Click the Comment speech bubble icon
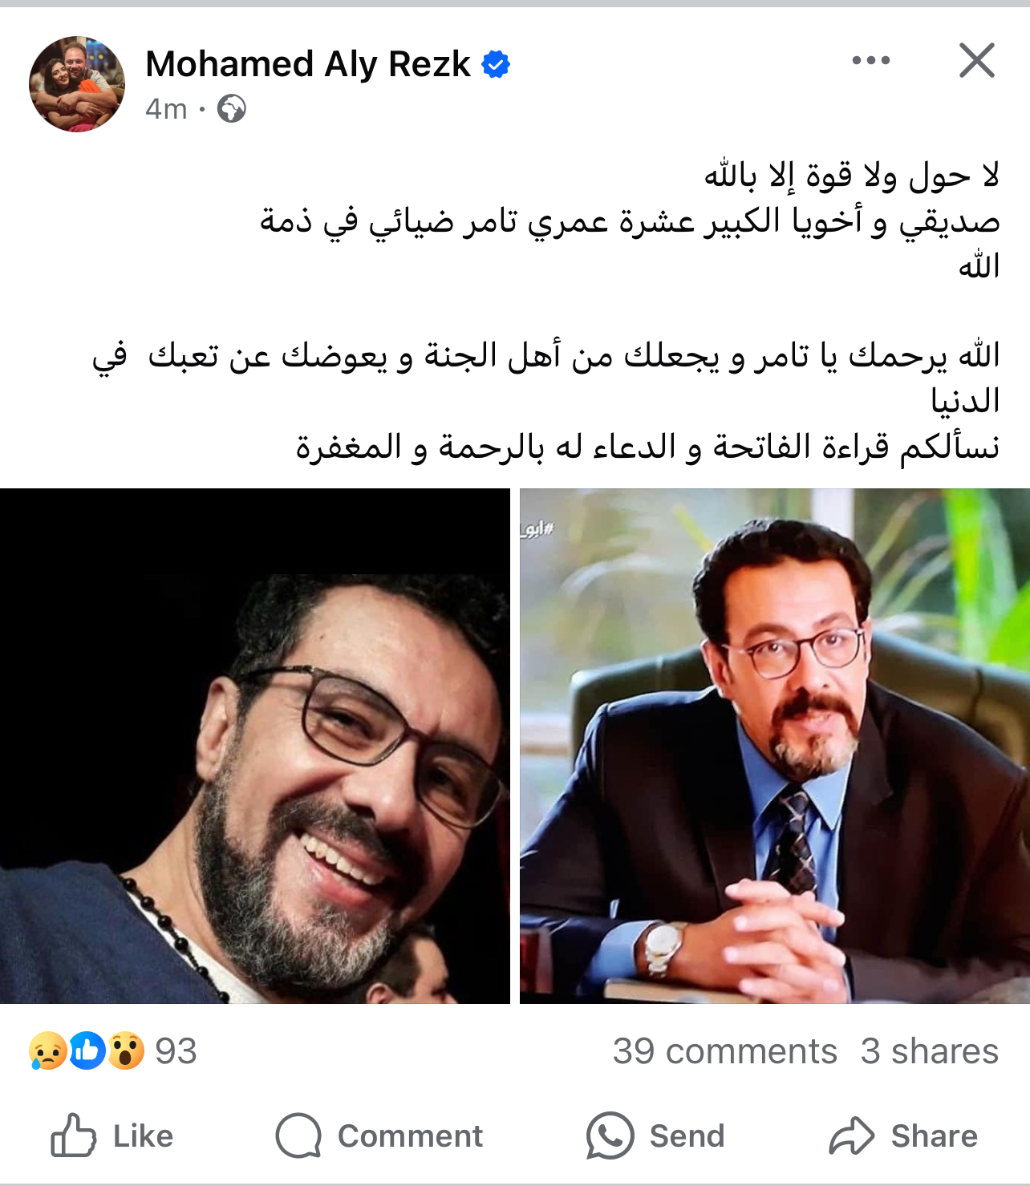Image resolution: width=1030 pixels, height=1186 pixels. [298, 1135]
